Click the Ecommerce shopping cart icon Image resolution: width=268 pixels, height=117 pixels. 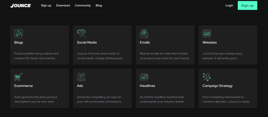[x=18, y=77]
